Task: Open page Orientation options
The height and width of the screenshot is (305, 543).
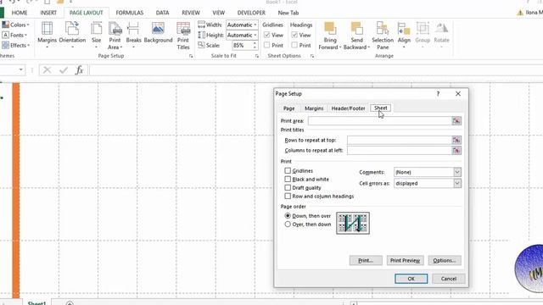Action: (x=72, y=36)
